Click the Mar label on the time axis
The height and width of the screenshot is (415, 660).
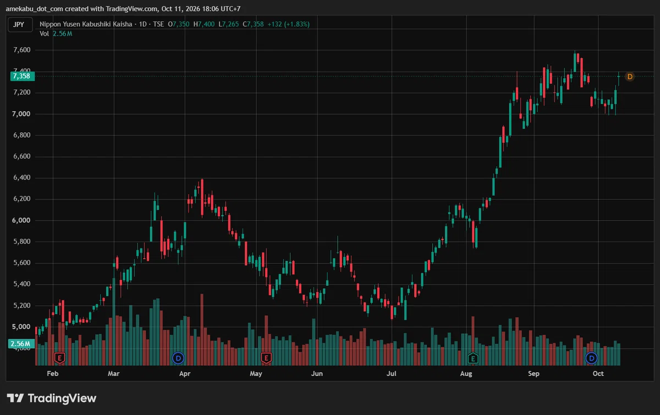pos(114,374)
